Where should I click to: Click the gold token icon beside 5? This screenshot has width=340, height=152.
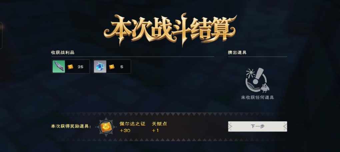point(112,67)
